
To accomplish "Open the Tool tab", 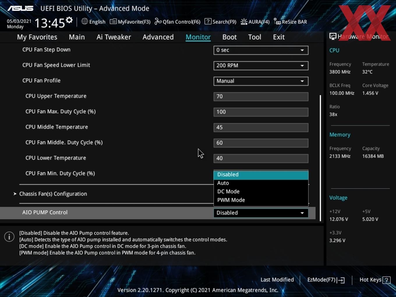I will [255, 37].
